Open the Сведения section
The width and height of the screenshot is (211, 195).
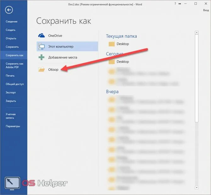(x=11, y=21)
